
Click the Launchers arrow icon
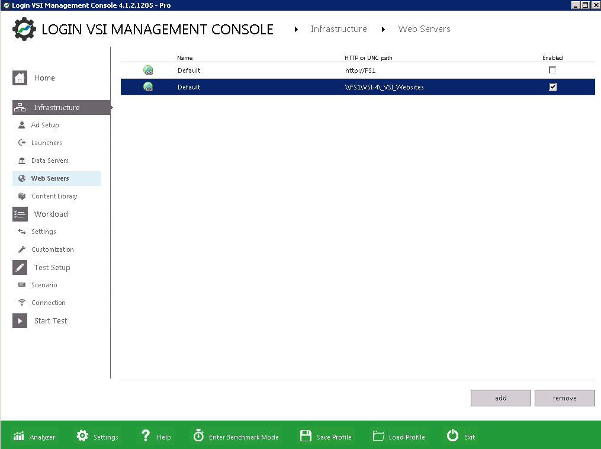22,143
